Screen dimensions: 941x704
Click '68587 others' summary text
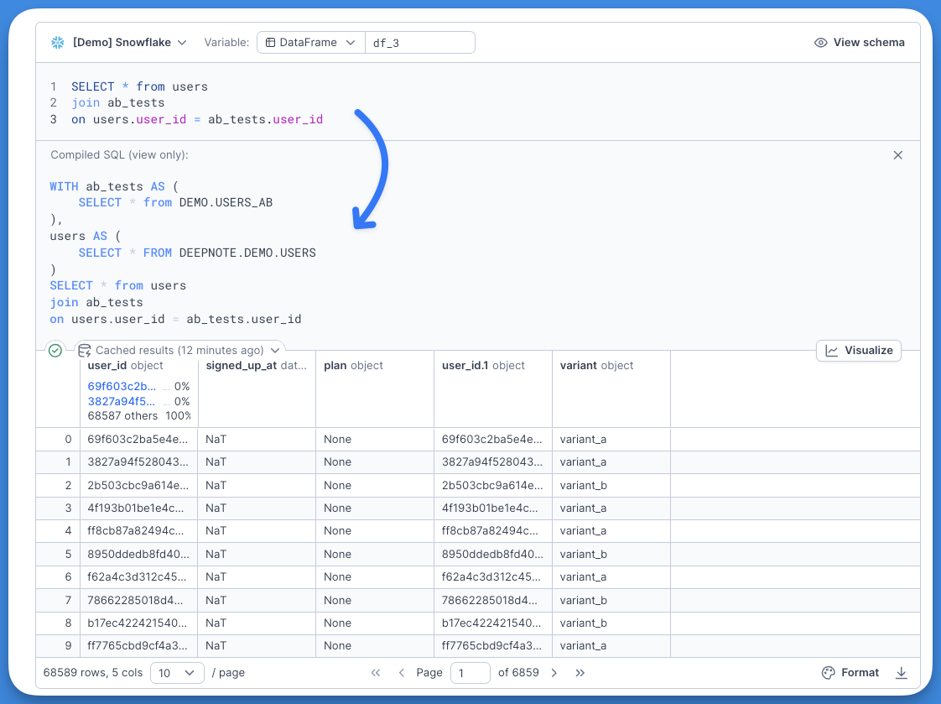[122, 416]
